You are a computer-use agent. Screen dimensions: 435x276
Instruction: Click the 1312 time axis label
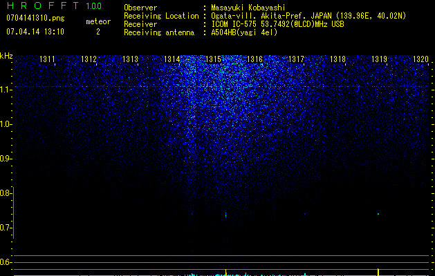pyautogui.click(x=89, y=59)
